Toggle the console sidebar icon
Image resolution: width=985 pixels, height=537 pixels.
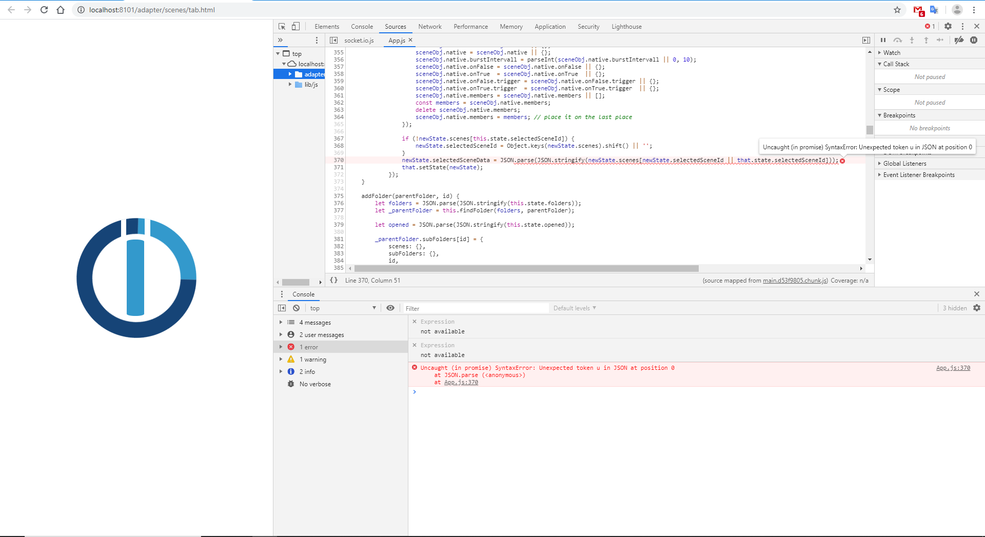[282, 308]
